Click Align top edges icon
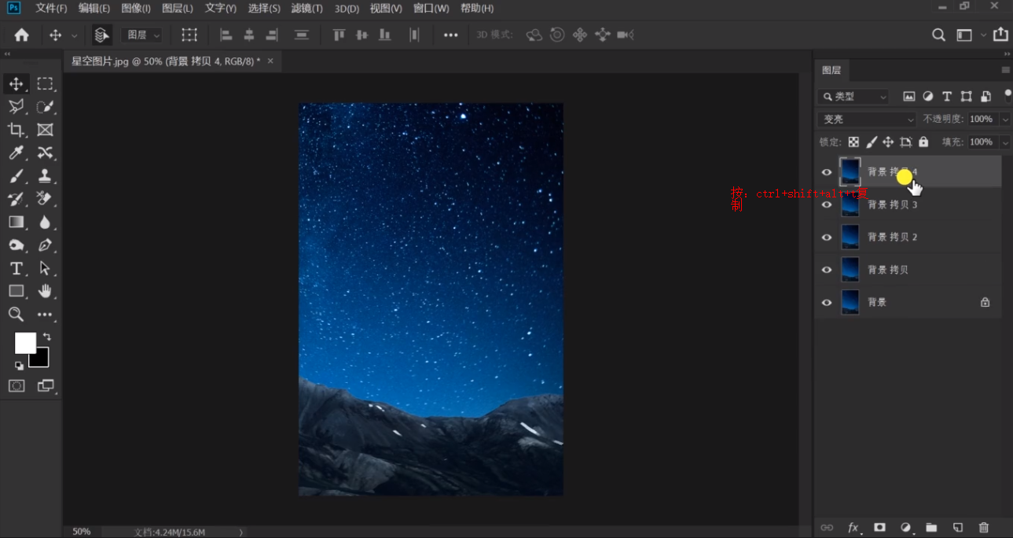 click(x=340, y=35)
